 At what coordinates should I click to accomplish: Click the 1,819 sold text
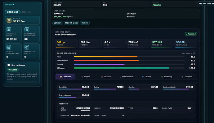click(131, 14)
